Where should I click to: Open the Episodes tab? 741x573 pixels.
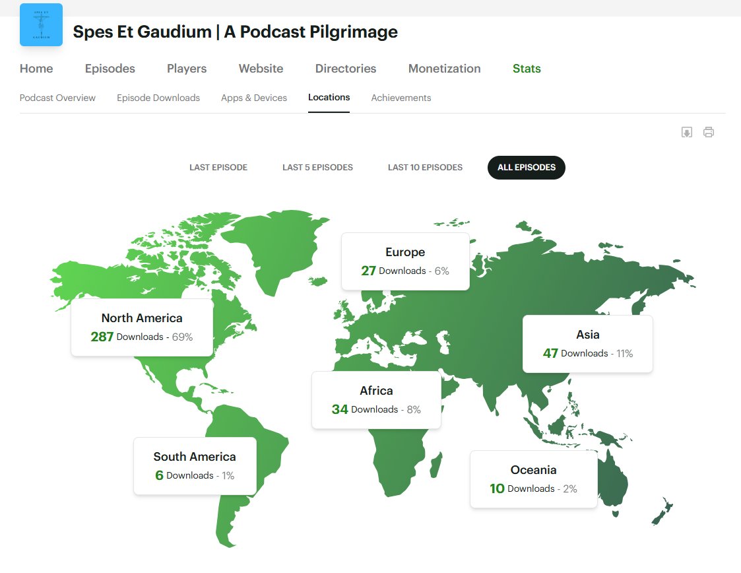(110, 69)
